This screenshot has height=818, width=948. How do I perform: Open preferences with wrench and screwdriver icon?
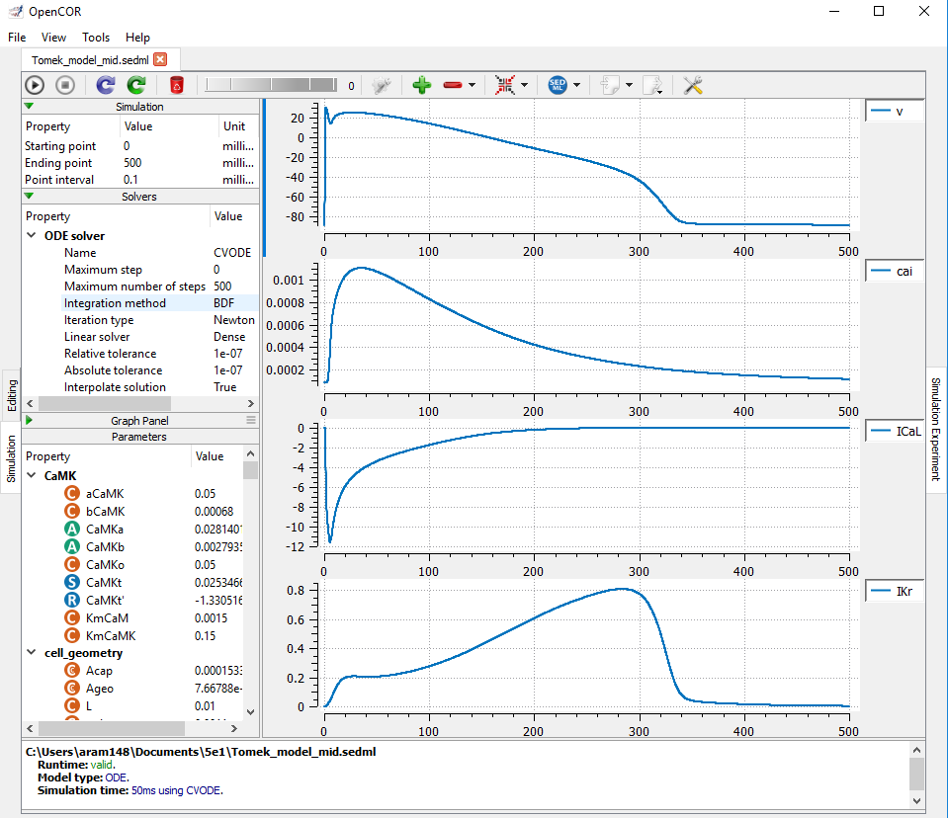coord(692,86)
